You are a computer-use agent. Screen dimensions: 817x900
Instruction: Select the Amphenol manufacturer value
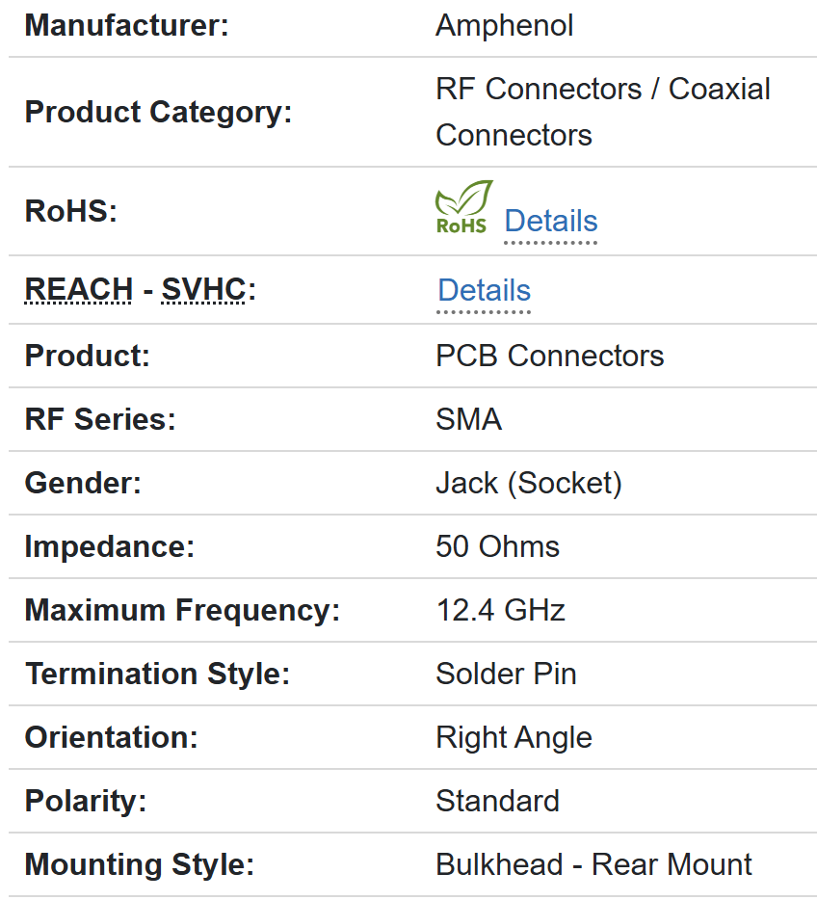(x=504, y=25)
